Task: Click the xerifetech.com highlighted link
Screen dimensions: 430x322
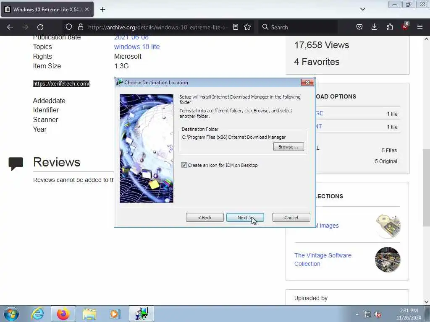Action: [61, 83]
